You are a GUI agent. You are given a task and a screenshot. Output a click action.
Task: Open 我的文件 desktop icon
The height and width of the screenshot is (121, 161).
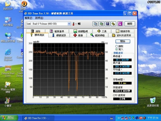tap(8, 5)
